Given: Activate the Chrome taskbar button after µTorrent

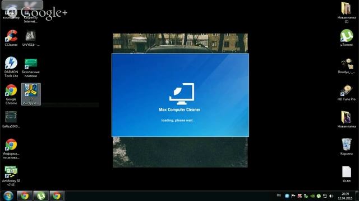Looking at the screenshot, I should coord(57,196).
